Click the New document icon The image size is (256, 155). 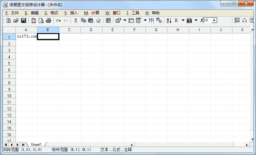click(x=9, y=20)
